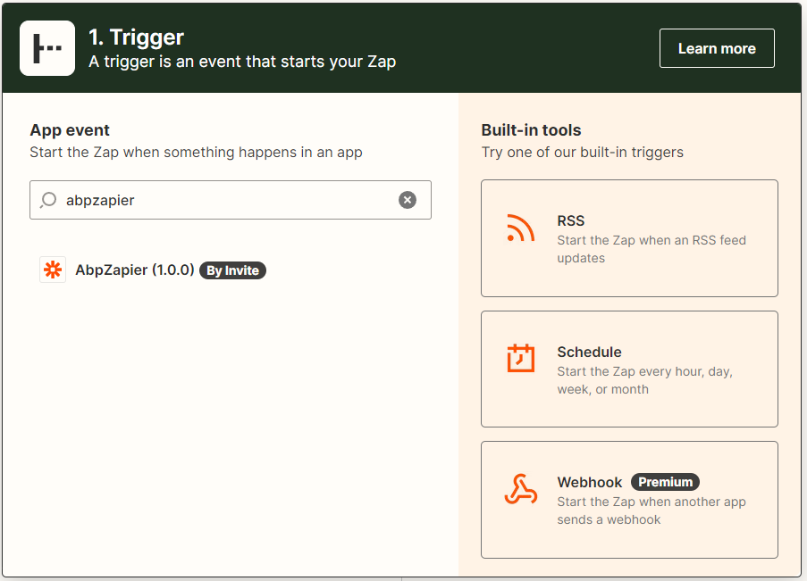Click the RSS feed icon

click(x=520, y=228)
